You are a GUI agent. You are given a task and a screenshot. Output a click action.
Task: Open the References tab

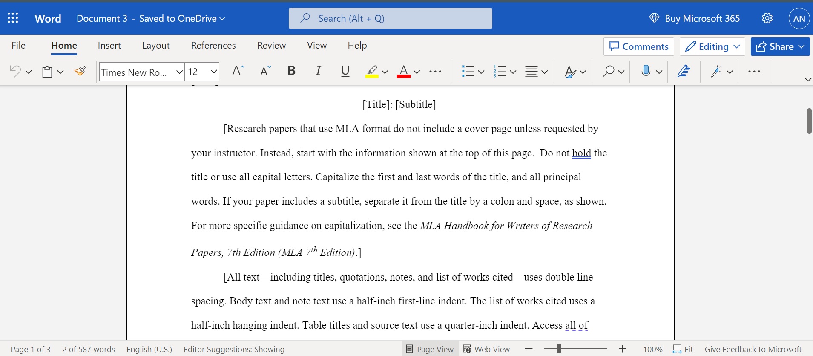point(213,45)
